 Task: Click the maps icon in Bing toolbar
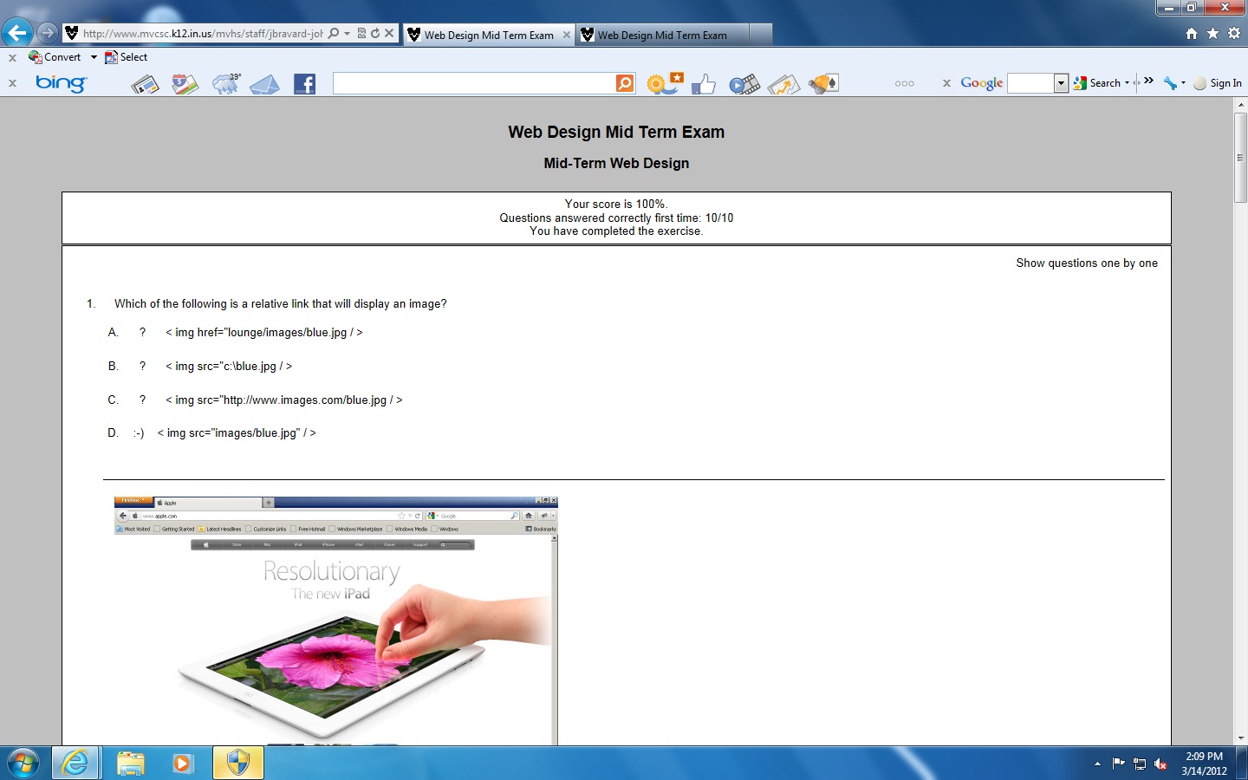tap(185, 84)
